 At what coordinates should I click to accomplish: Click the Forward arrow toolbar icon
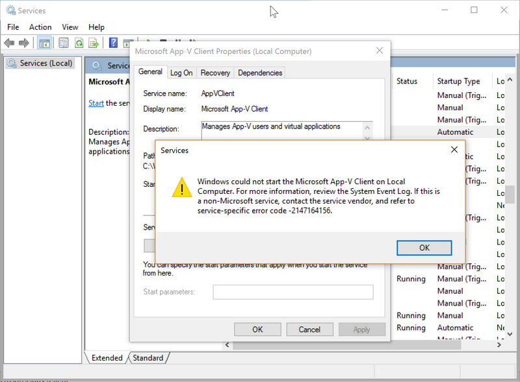[24, 43]
